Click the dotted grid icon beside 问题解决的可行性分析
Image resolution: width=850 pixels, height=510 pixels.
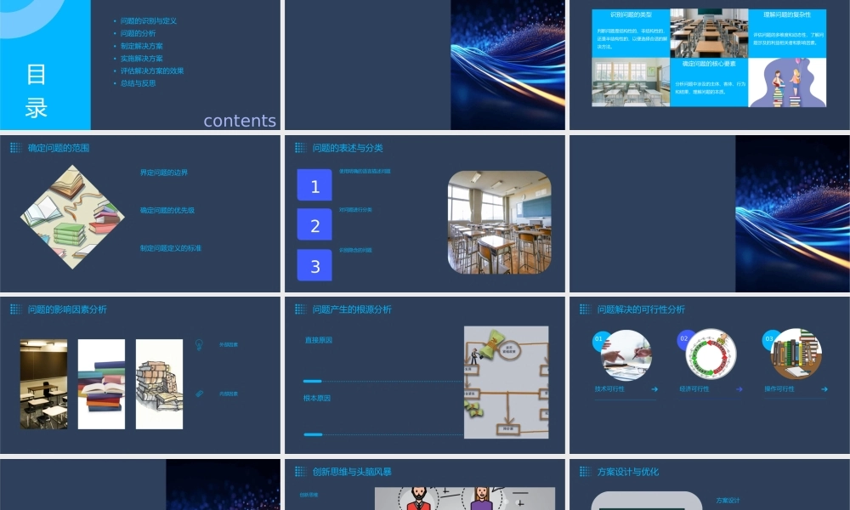585,309
